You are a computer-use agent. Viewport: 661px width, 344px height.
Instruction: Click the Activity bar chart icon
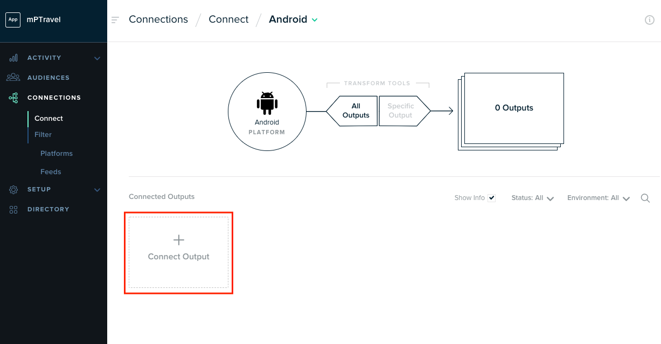coord(13,58)
